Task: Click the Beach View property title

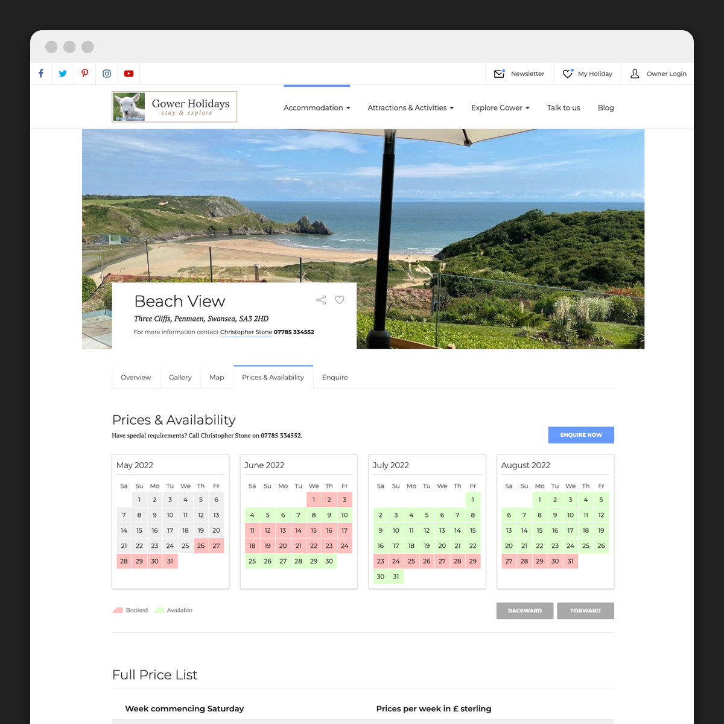Action: click(x=180, y=301)
